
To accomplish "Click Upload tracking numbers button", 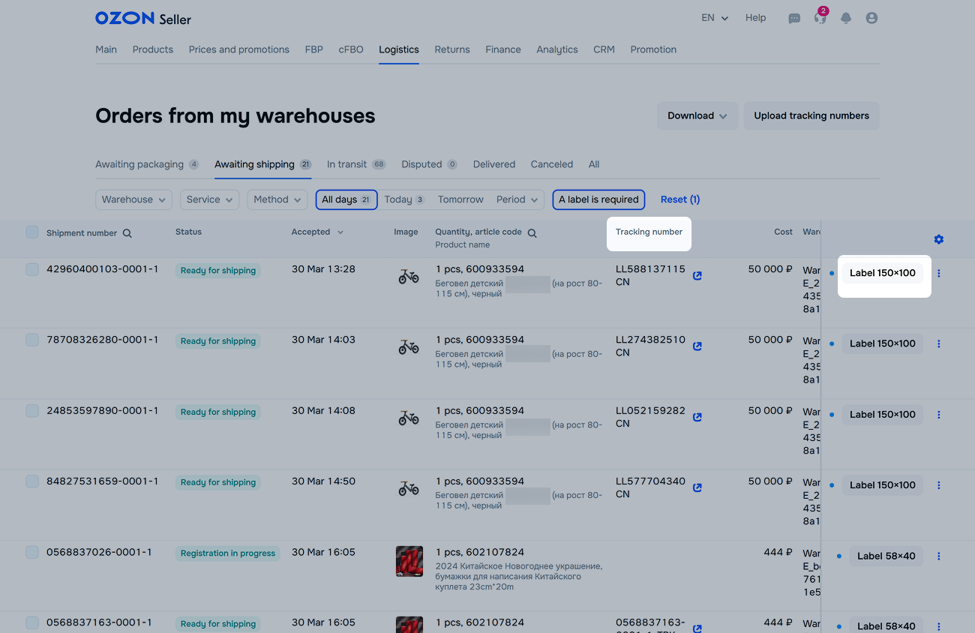I will 811,116.
